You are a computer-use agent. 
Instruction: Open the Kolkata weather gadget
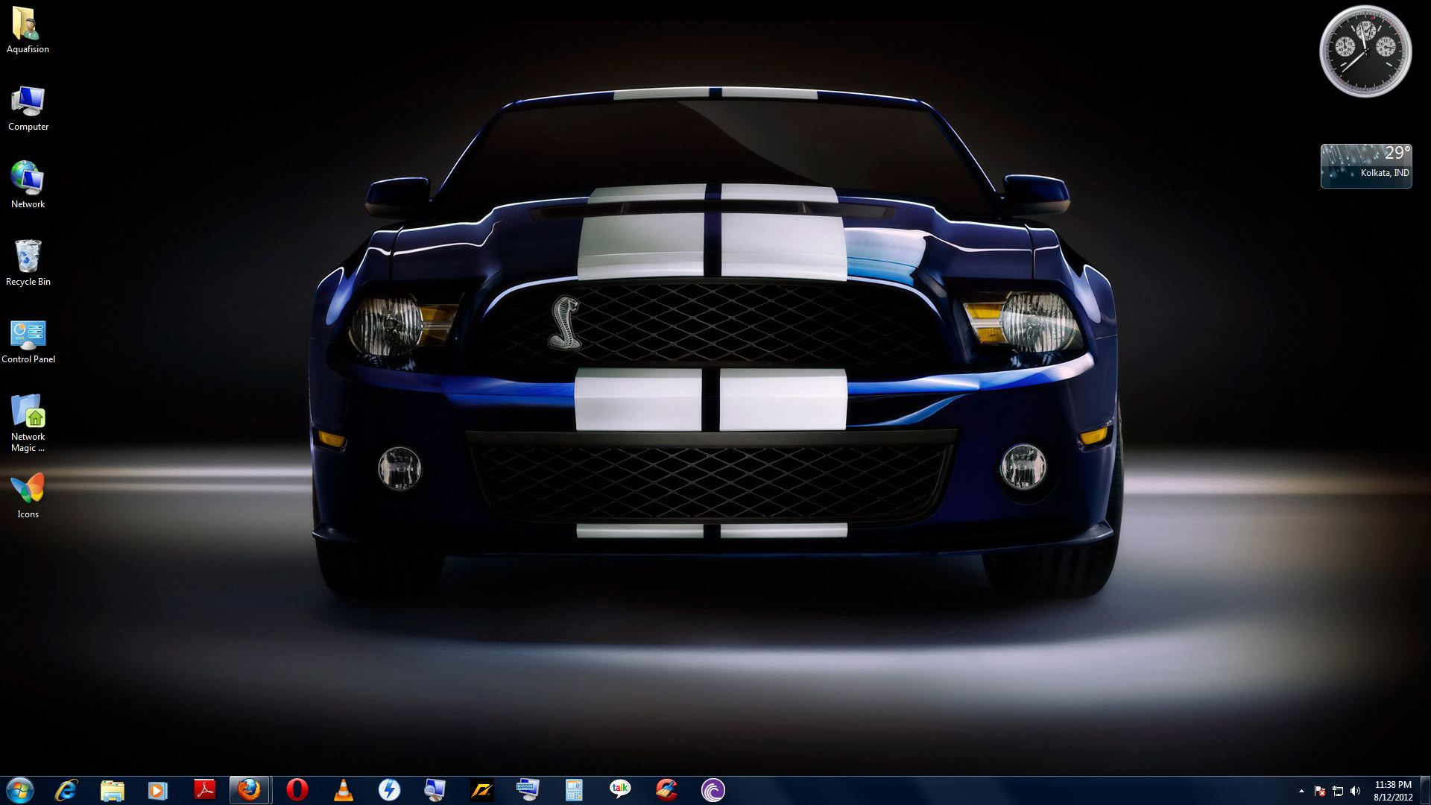click(1366, 165)
